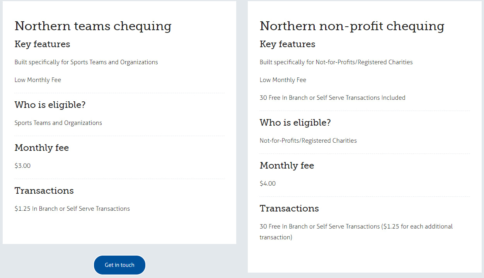Click $1.25 In Branch or Self Serve Transactions text

click(72, 208)
